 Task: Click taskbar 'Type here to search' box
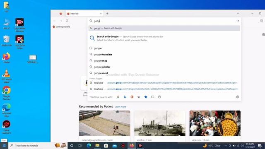[x=38, y=145]
